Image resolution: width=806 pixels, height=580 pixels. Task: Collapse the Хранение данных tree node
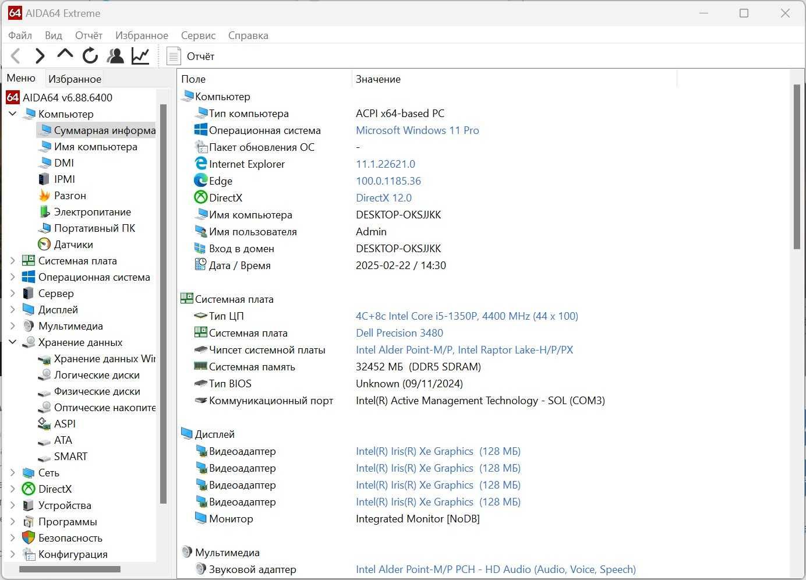12,342
